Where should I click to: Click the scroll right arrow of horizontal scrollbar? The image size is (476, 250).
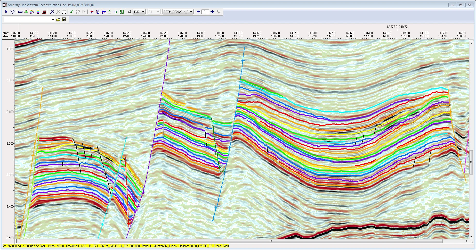(x=467, y=241)
